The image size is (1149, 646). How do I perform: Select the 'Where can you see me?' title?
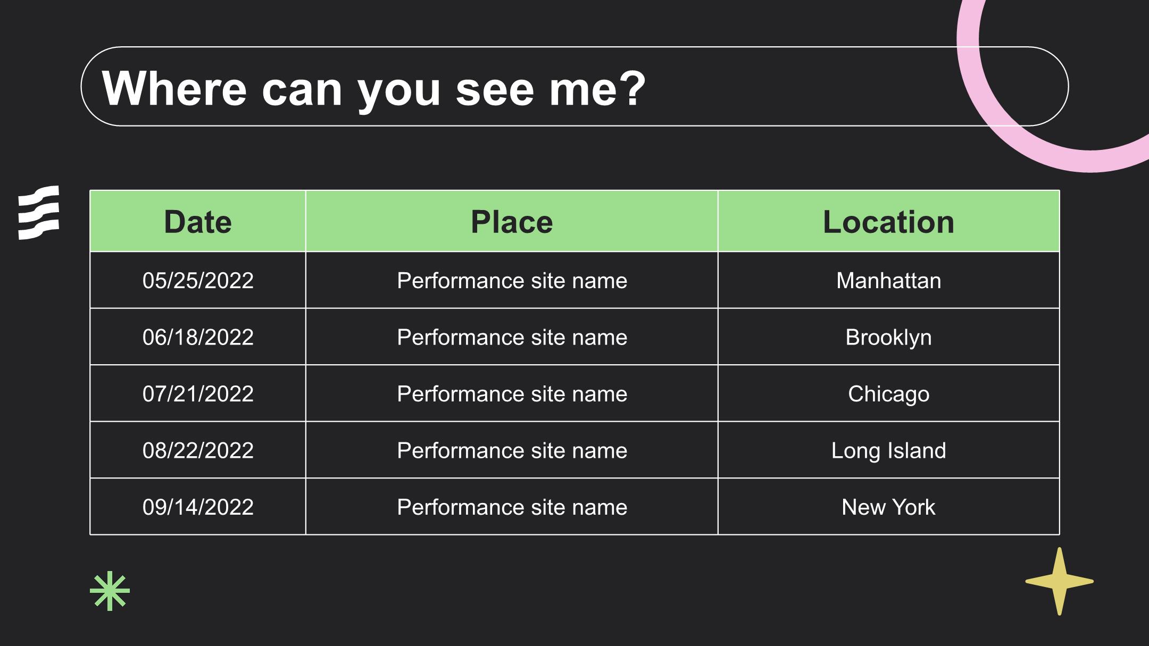coord(374,88)
